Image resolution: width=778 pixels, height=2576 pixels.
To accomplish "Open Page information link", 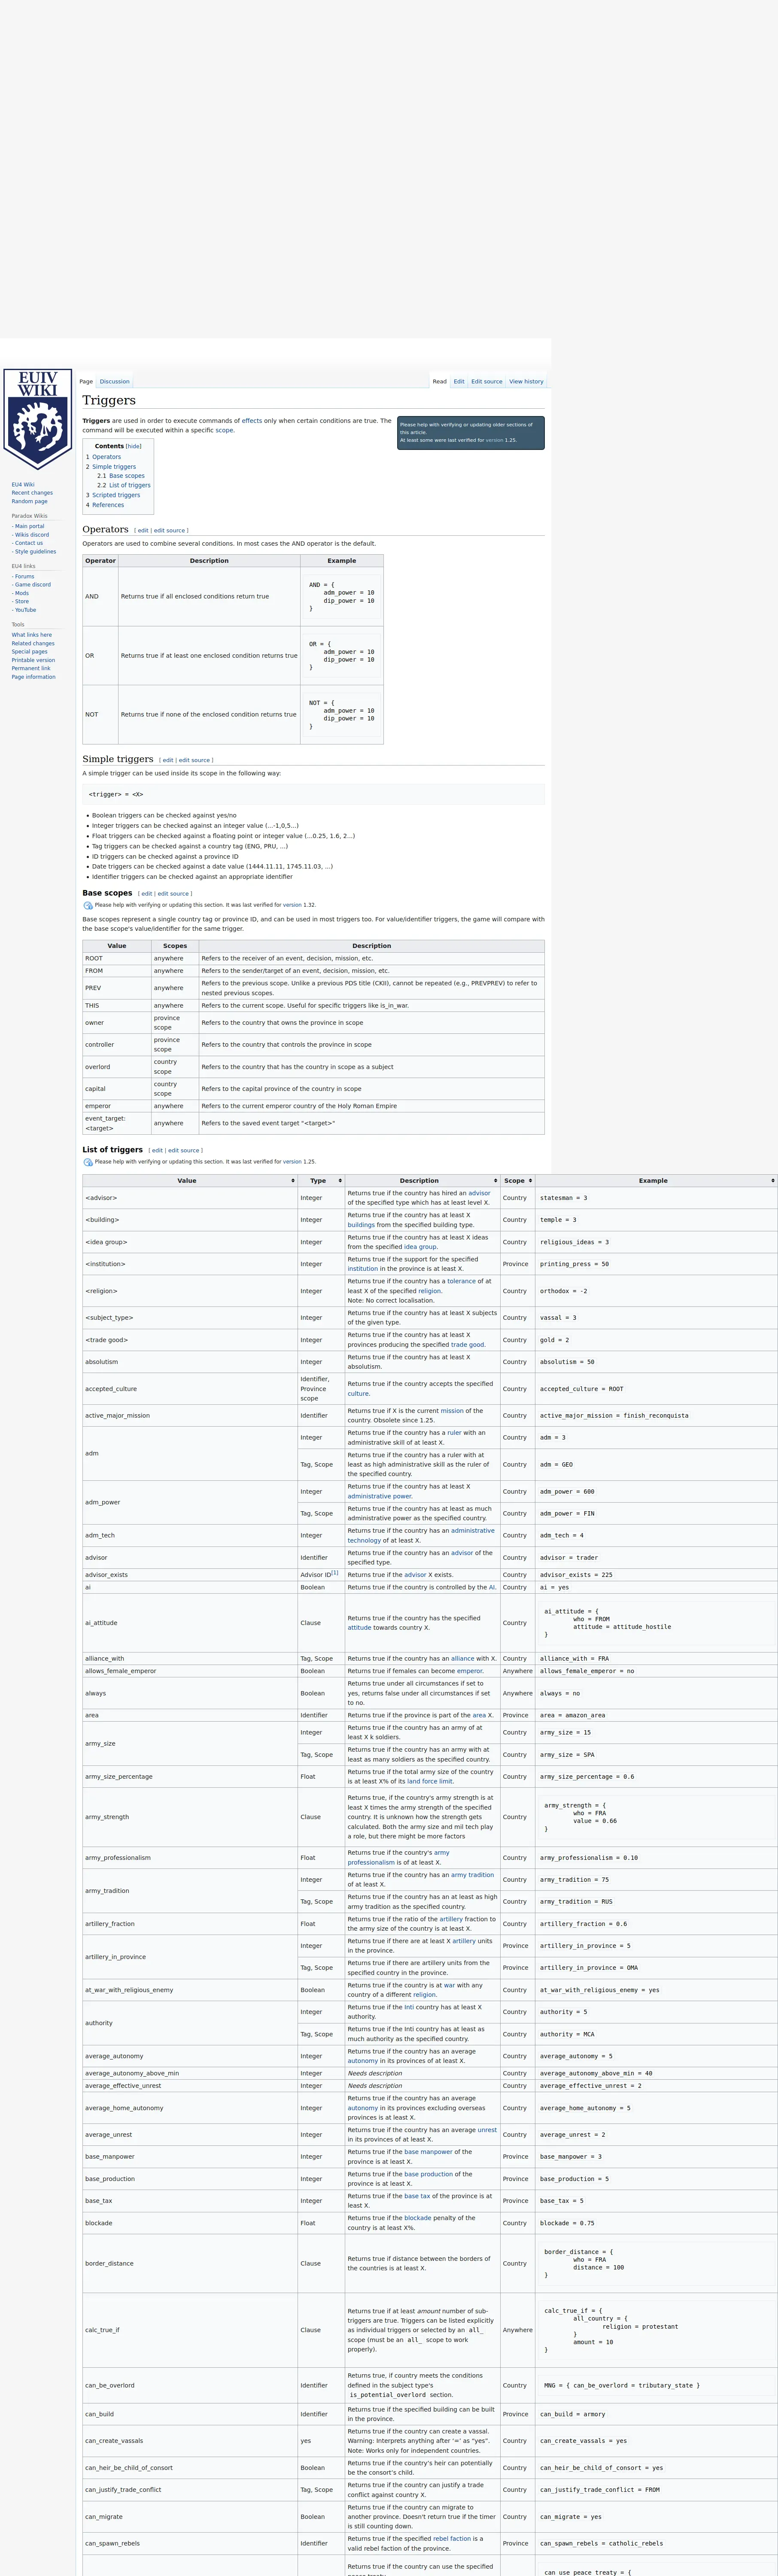I will coord(33,677).
